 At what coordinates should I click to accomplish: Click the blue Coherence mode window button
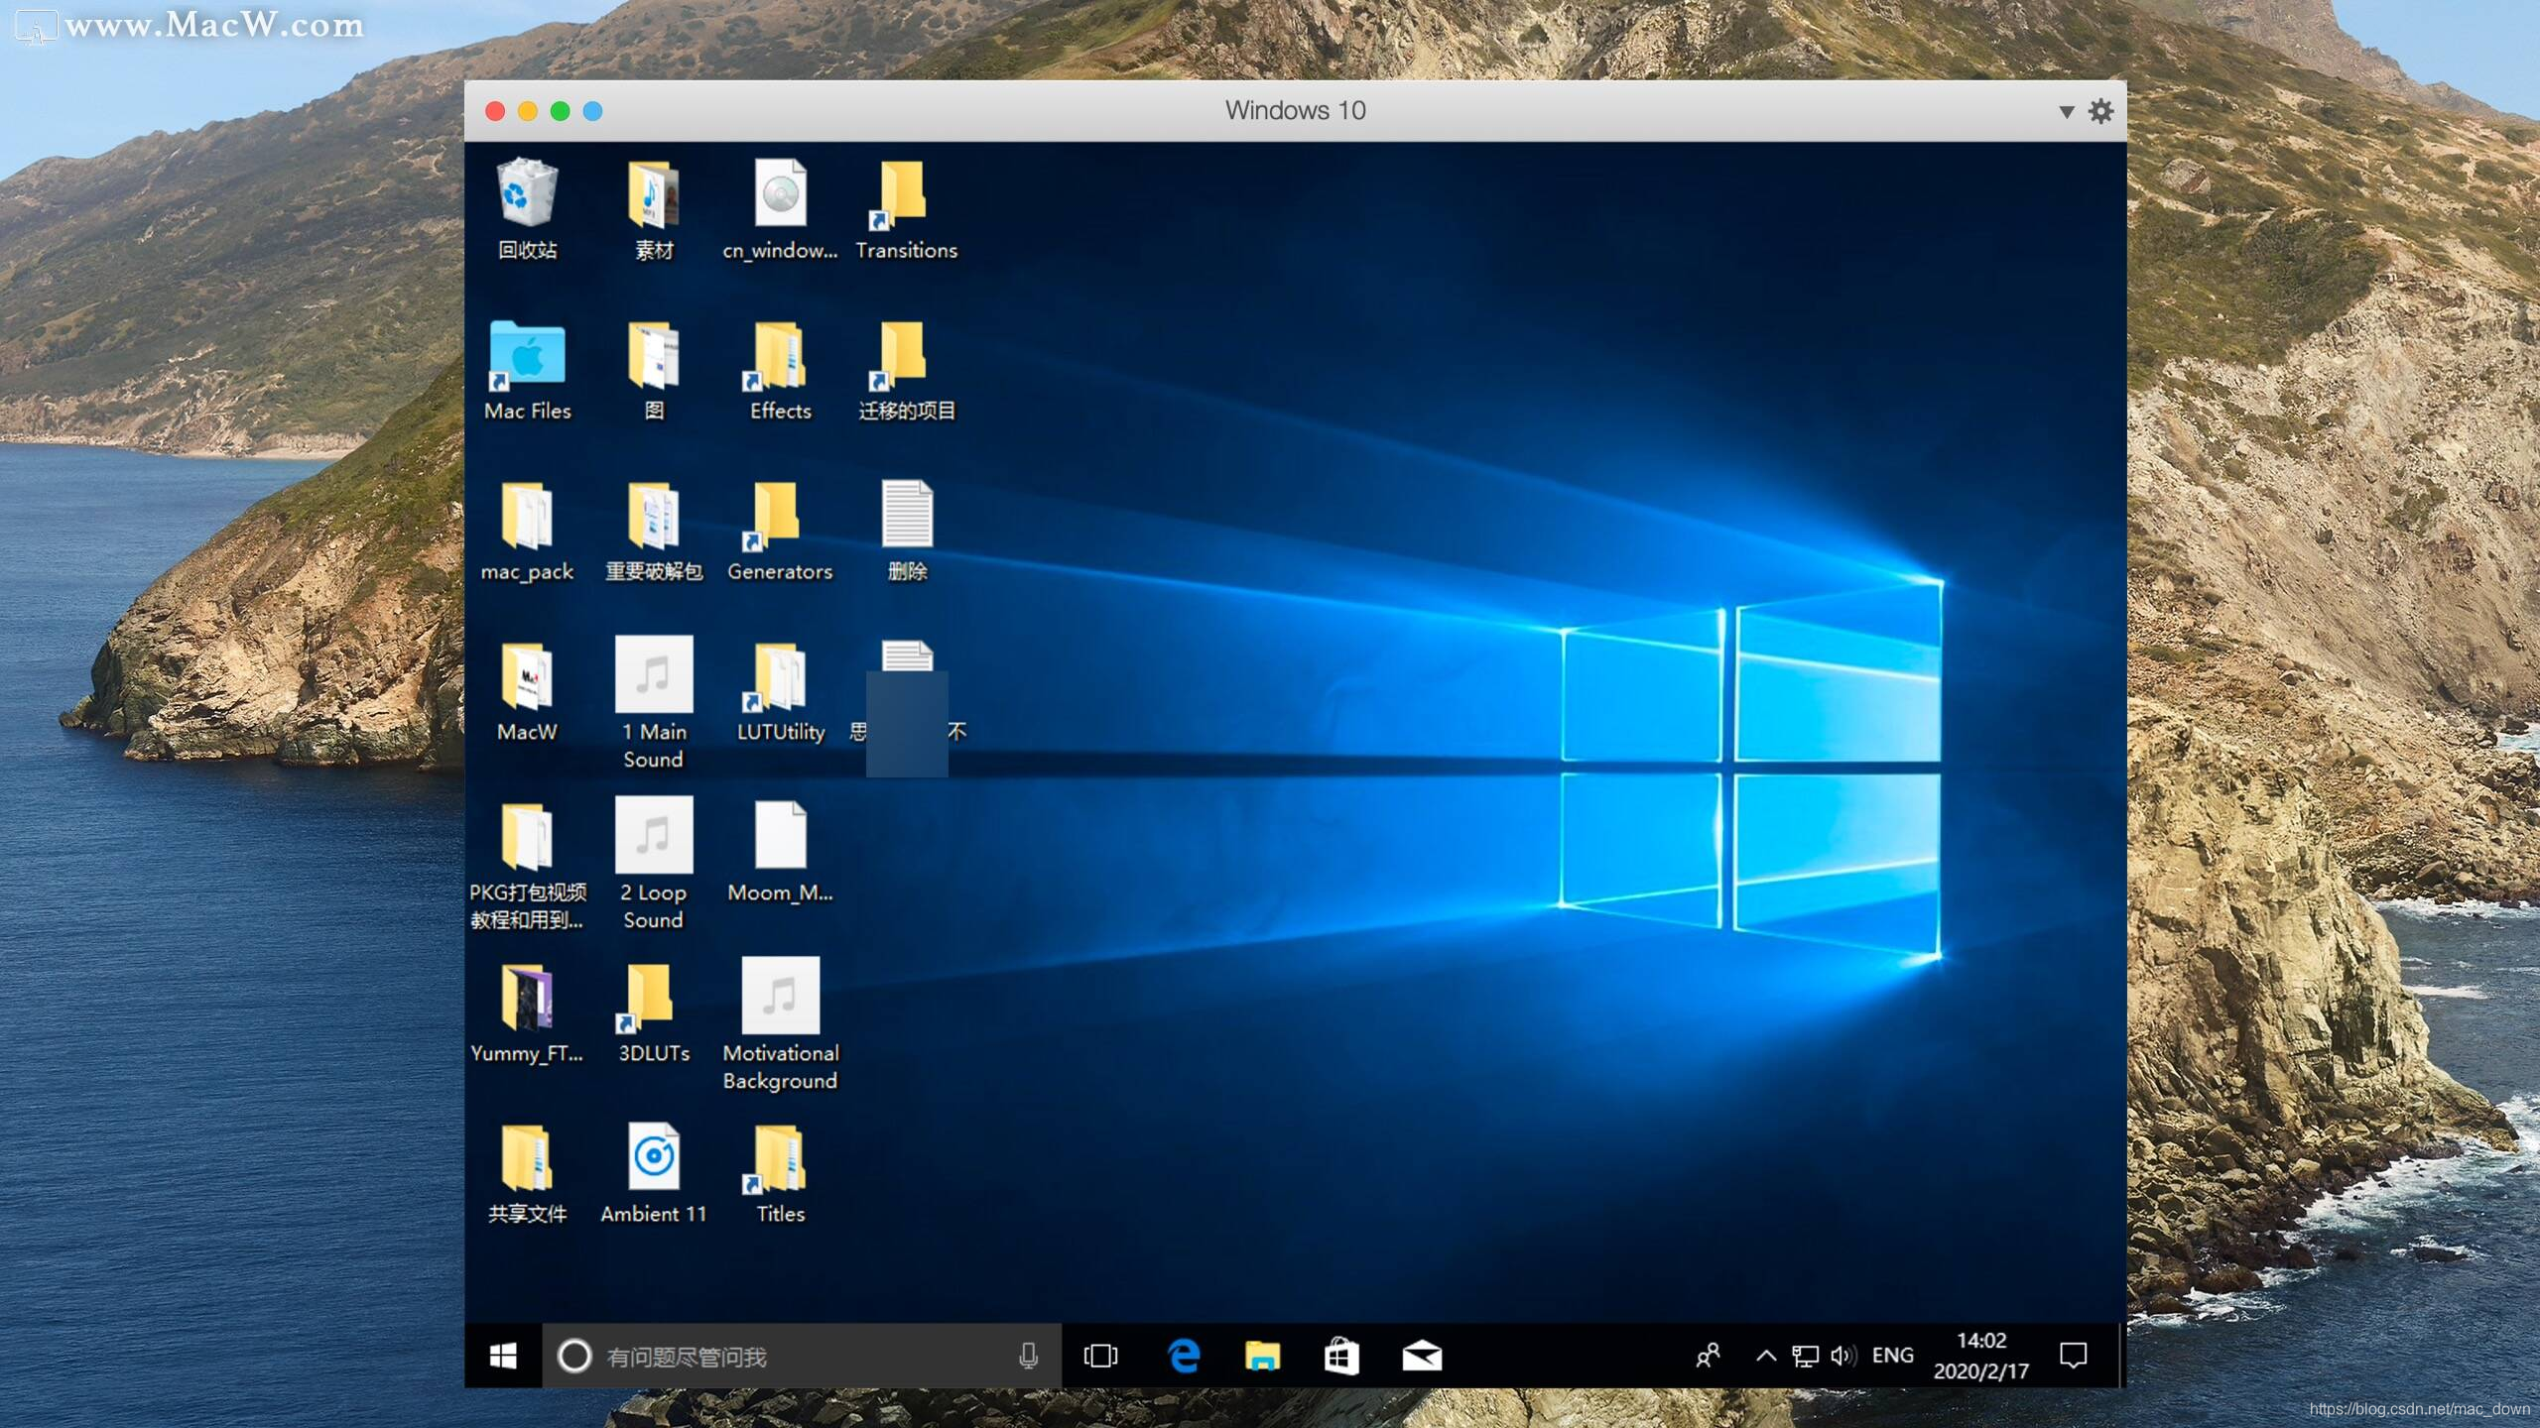pos(592,111)
